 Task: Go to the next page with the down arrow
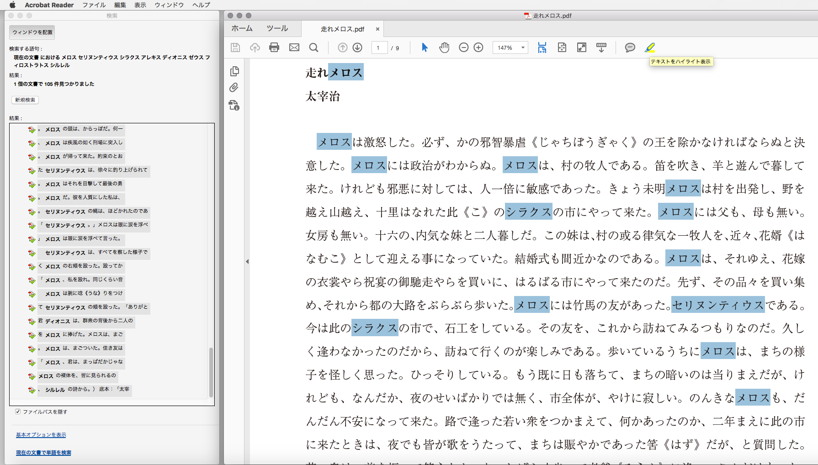point(357,48)
